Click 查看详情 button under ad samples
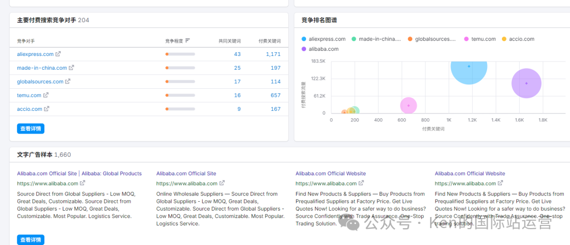Image resolution: width=570 pixels, height=245 pixels. click(x=31, y=240)
